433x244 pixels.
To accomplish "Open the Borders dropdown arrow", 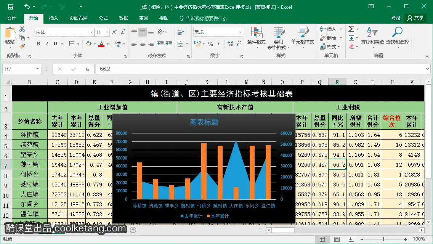I will point(79,44).
